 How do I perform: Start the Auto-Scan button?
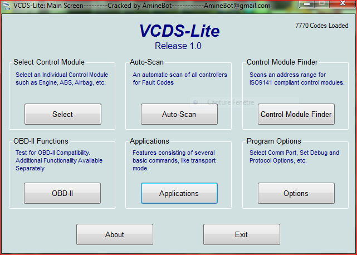pyautogui.click(x=179, y=114)
